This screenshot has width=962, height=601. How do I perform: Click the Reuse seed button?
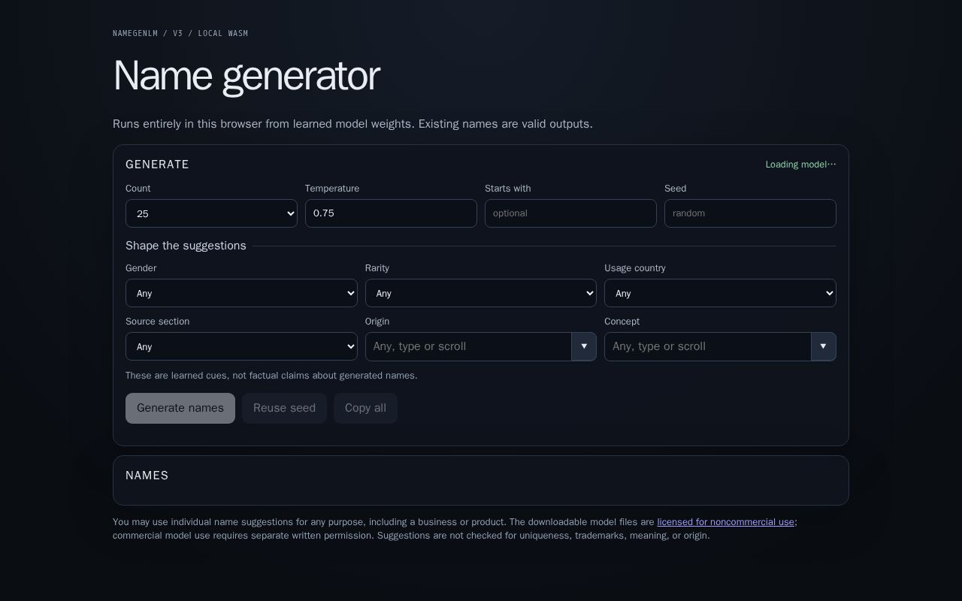(x=284, y=408)
